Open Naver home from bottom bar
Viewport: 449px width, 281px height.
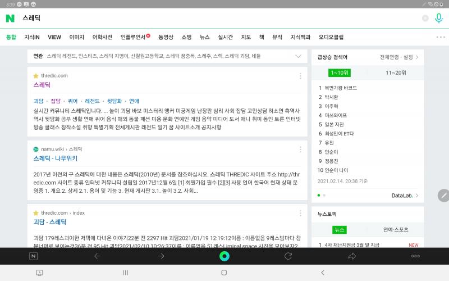click(x=34, y=256)
